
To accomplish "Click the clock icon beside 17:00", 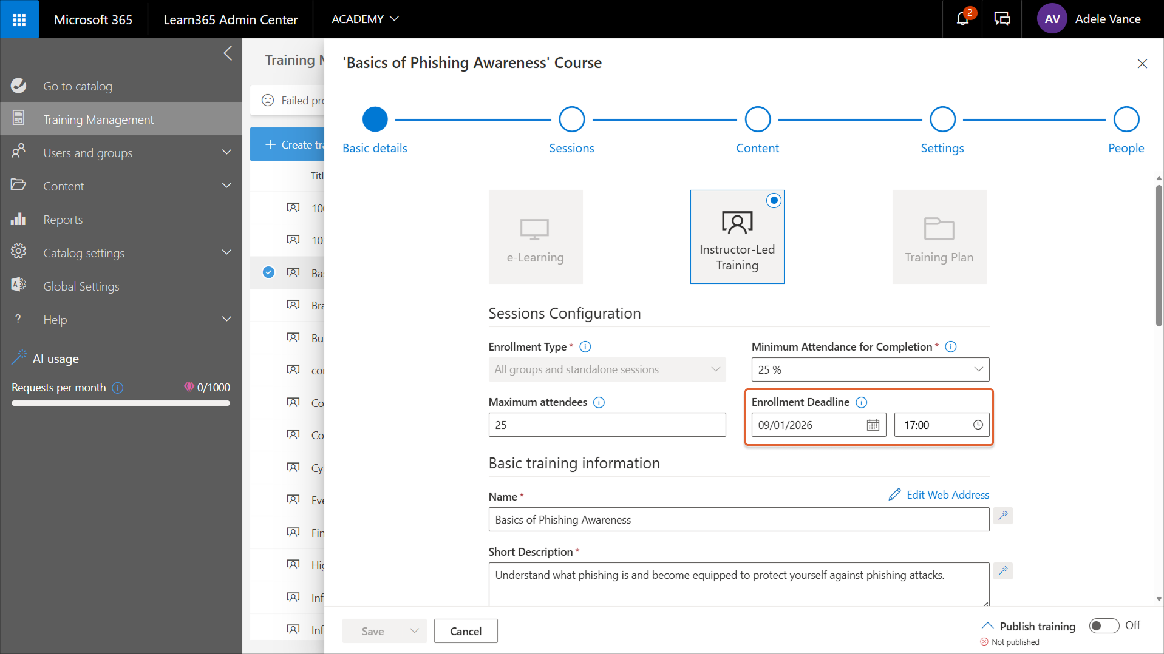I will tap(978, 425).
